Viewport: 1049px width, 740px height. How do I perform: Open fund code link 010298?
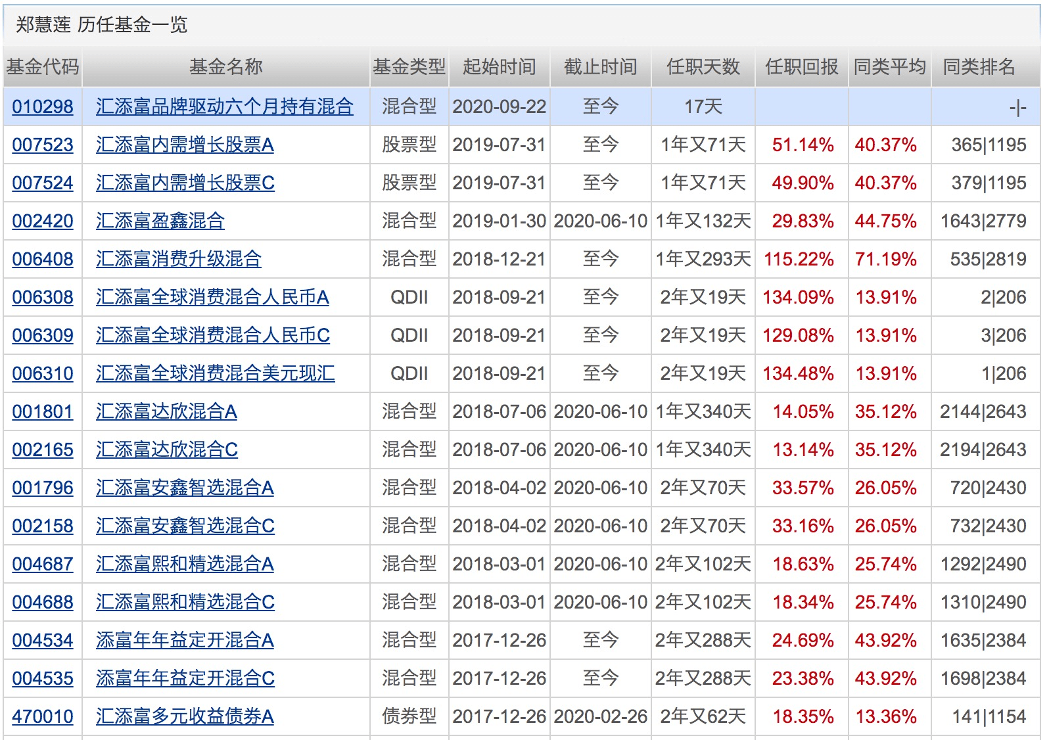(43, 106)
